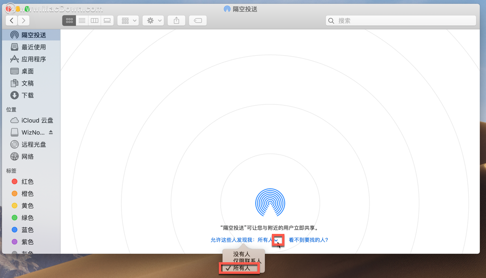This screenshot has height=278, width=486.
Task: Open 远程光盘 in the sidebar
Action: point(31,144)
